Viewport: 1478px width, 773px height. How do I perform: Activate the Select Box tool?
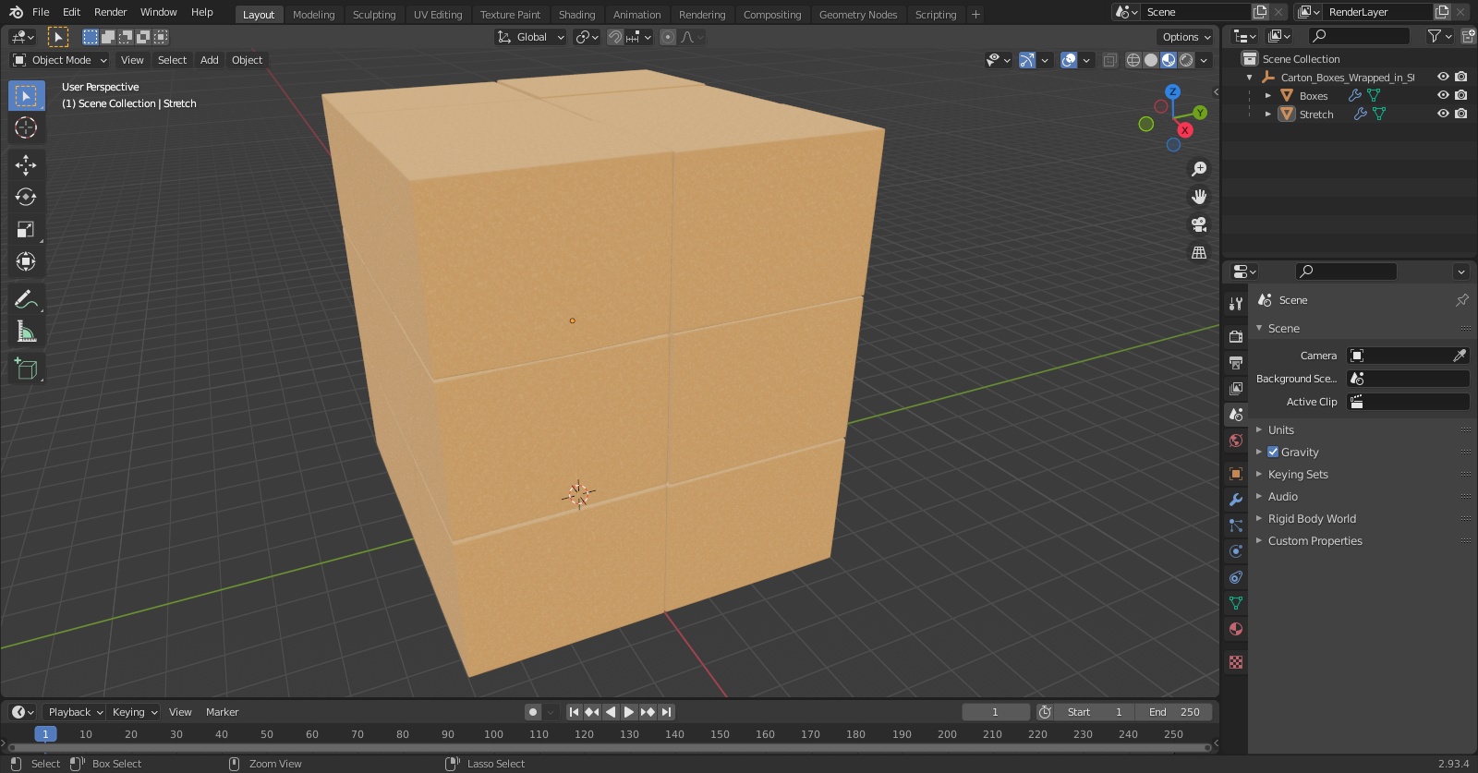[x=26, y=96]
